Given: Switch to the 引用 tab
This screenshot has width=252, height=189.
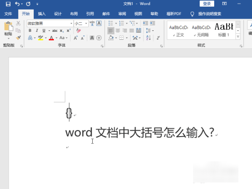Looking at the screenshot, I should tap(90, 14).
